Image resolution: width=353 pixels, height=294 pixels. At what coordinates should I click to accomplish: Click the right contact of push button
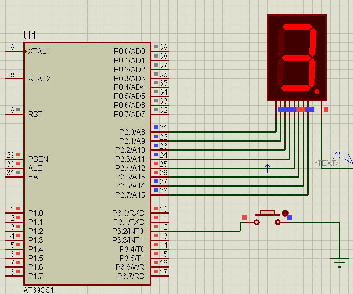pyautogui.click(x=278, y=222)
